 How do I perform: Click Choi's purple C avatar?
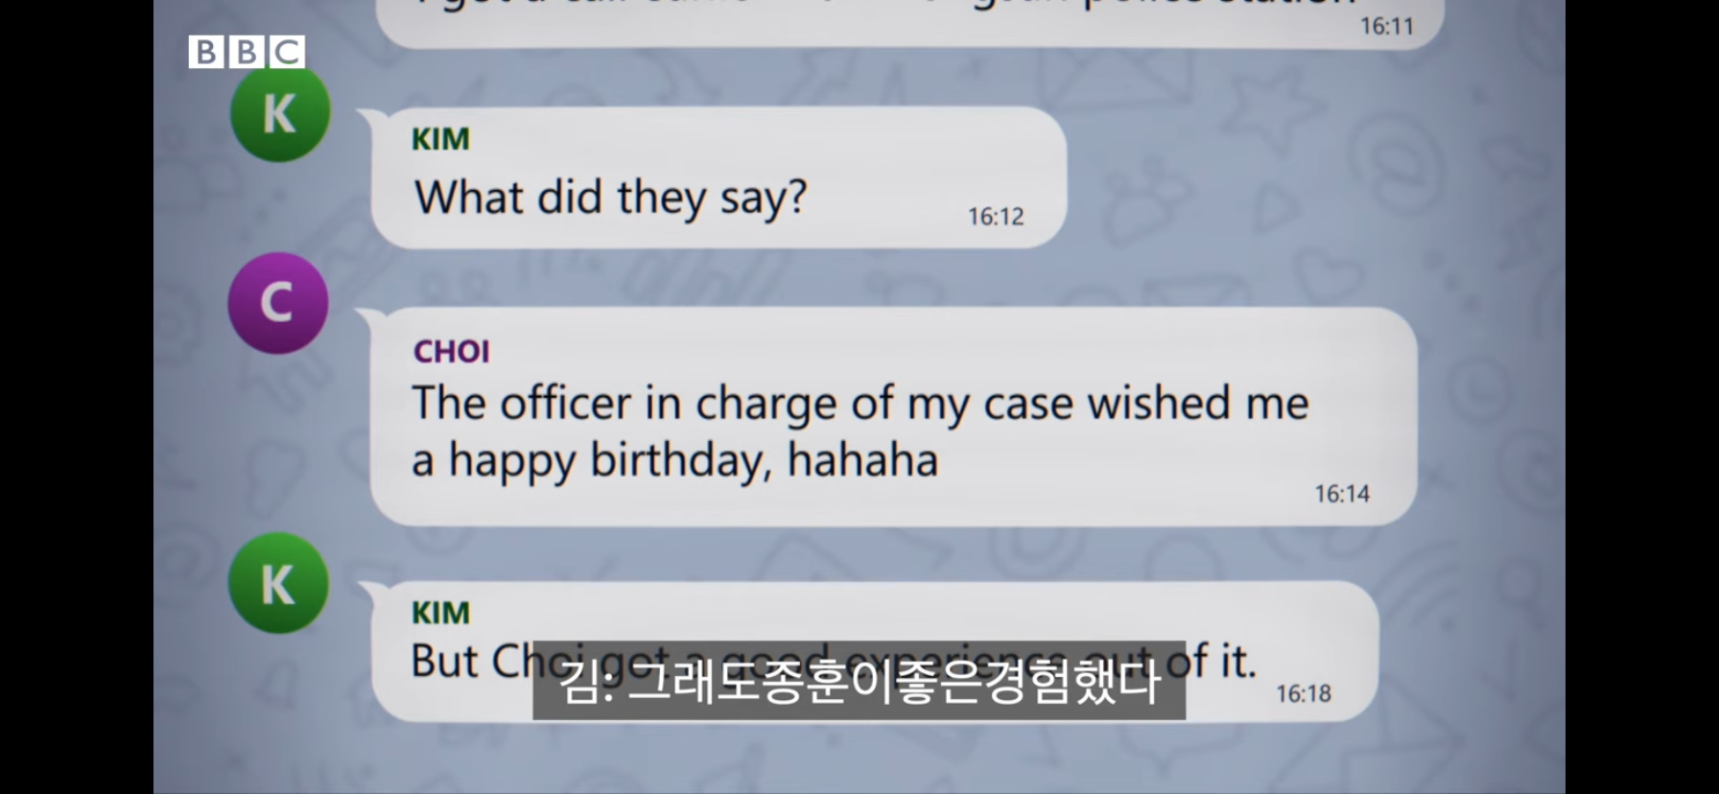[278, 303]
